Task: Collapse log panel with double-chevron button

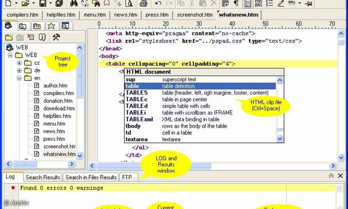Action: [331, 176]
